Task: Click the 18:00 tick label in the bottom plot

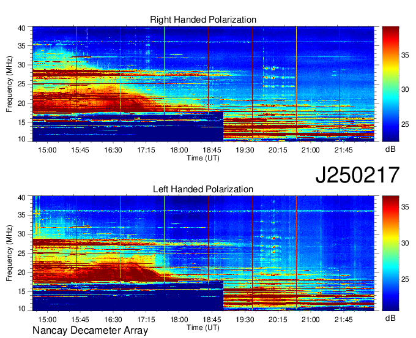Action: coord(179,320)
